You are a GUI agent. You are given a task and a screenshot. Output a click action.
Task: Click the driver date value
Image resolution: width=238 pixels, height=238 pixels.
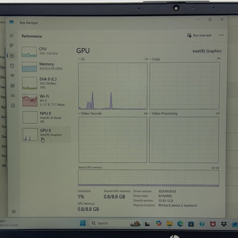[165, 196]
